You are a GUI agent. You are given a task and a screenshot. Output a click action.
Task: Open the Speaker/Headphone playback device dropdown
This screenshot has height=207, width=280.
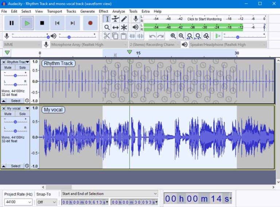228,44
